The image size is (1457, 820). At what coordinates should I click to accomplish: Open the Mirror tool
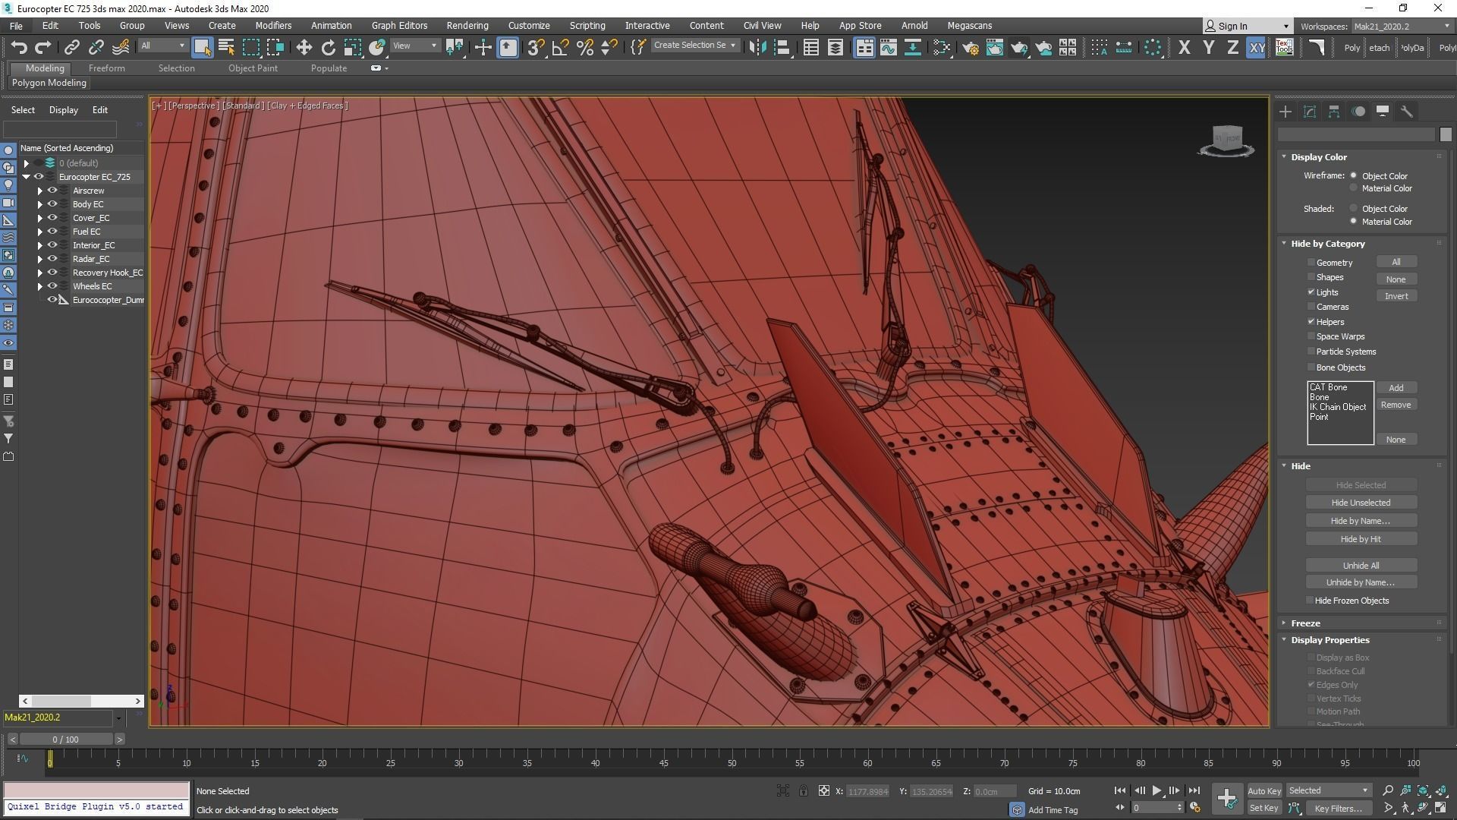coord(757,48)
